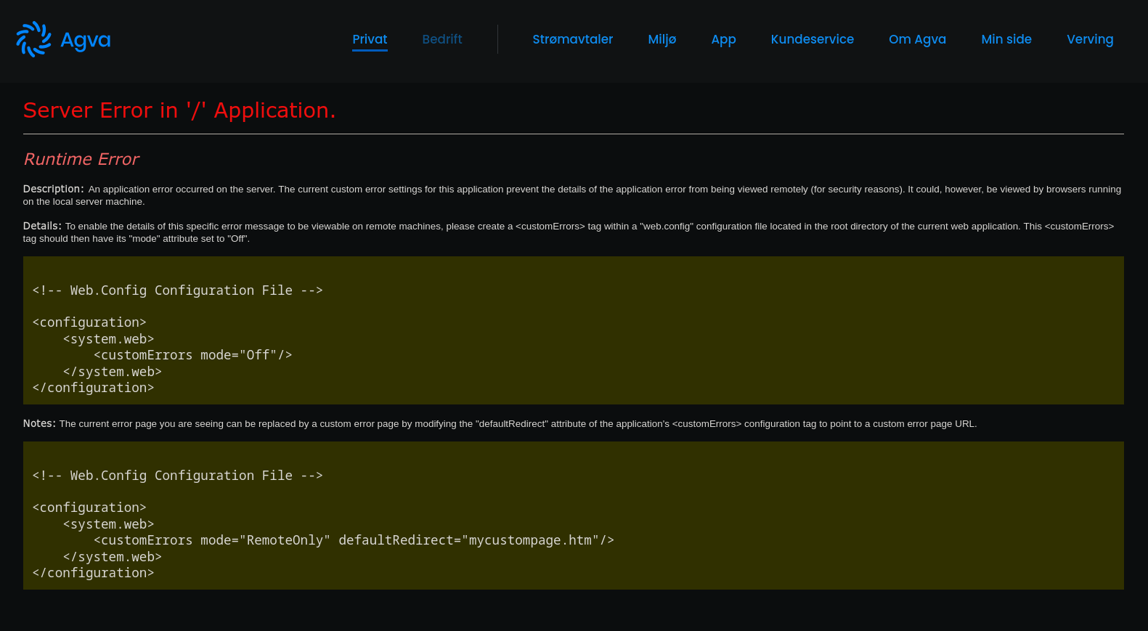Click first "Web.Config Configuration File" comment line

178,290
